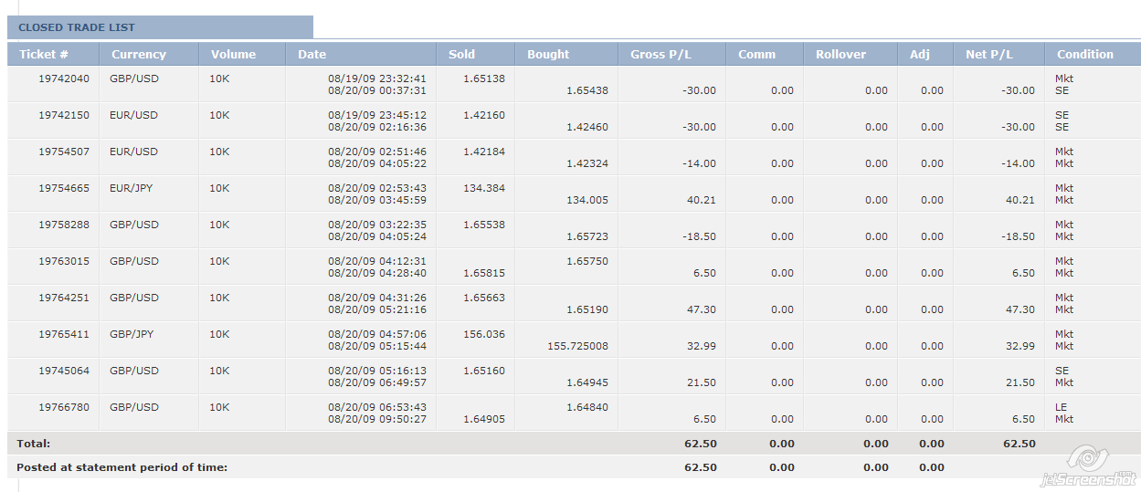Click the Currency column header

pyautogui.click(x=139, y=55)
